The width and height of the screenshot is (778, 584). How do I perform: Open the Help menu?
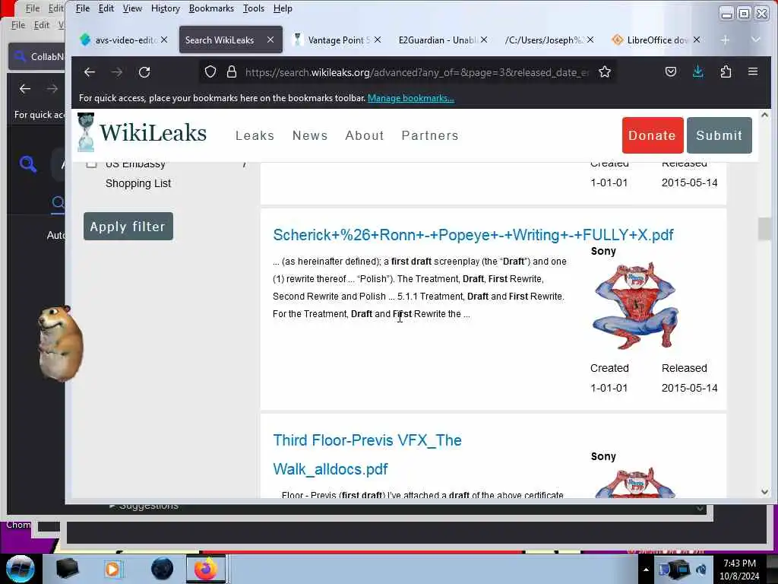coord(283,8)
